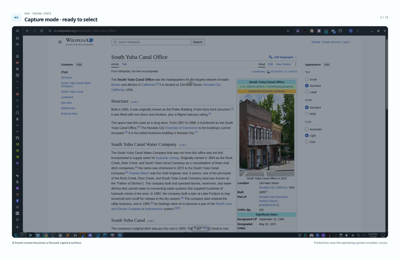This screenshot has height=259, width=400.
Task: Open the Discord icon in the system tray
Action: [312, 235]
